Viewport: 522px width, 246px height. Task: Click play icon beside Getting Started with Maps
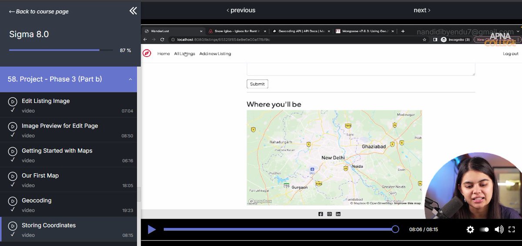pyautogui.click(x=13, y=151)
